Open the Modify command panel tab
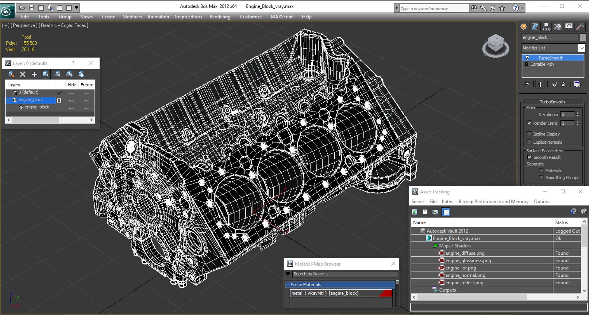This screenshot has height=315, width=589. (535, 27)
